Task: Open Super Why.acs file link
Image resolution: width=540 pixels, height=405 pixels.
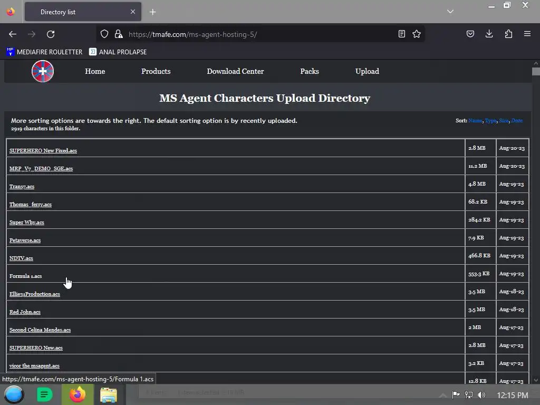Action: click(x=26, y=222)
